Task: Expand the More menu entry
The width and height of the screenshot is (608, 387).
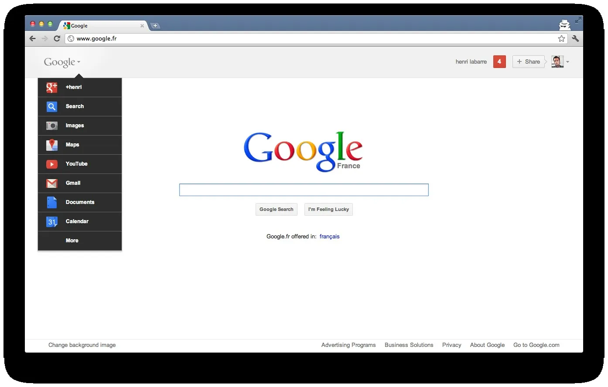Action: [x=80, y=241]
